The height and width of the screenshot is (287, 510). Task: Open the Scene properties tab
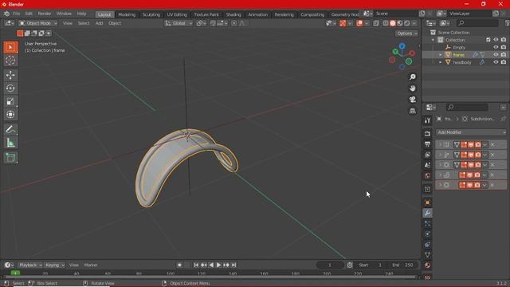427,165
